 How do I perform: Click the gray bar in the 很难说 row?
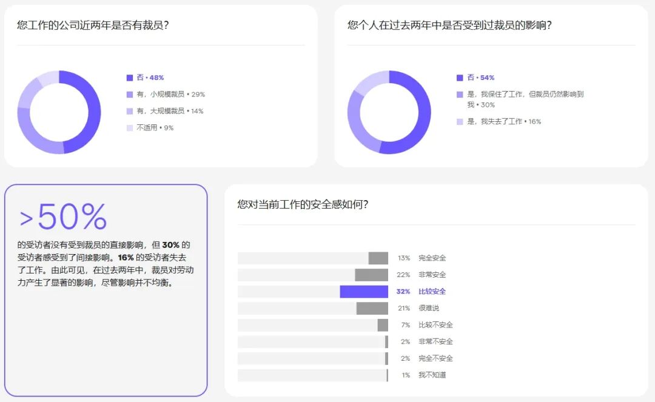(x=372, y=308)
